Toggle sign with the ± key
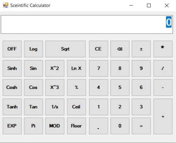 click(x=141, y=49)
